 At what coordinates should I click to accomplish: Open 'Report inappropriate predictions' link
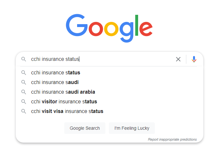tap(172, 139)
